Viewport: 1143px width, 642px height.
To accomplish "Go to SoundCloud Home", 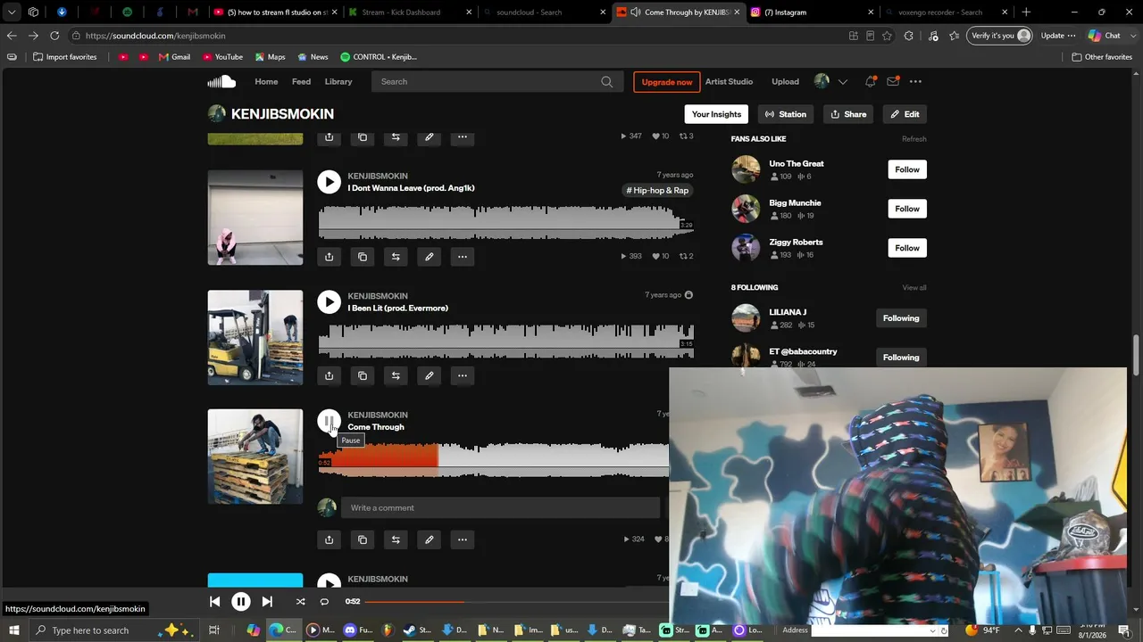I will point(266,82).
